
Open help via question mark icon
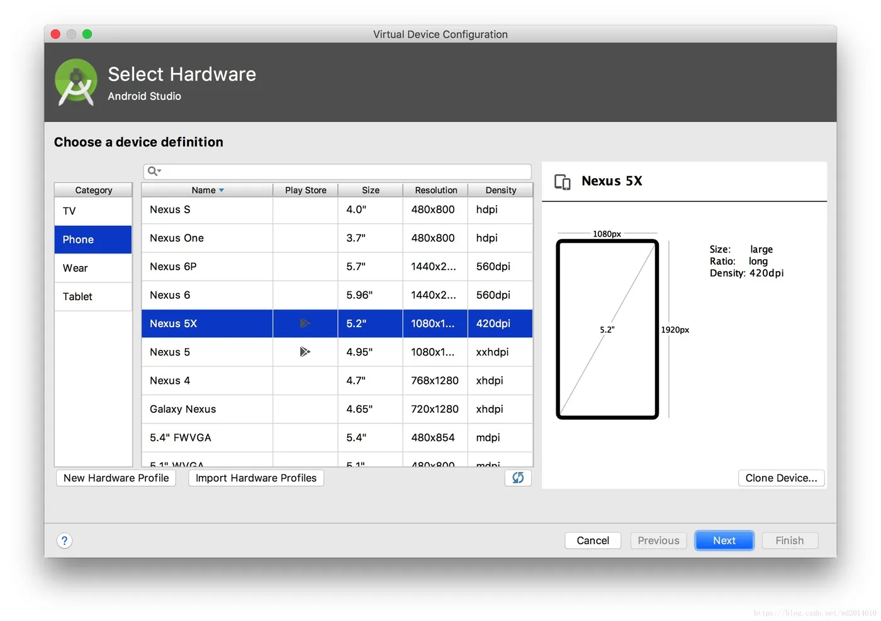[64, 540]
